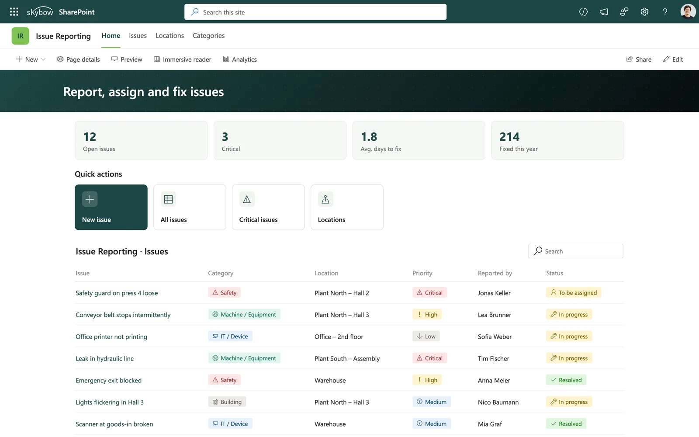Click the Edit pencil icon
The height and width of the screenshot is (437, 699).
tap(666, 59)
